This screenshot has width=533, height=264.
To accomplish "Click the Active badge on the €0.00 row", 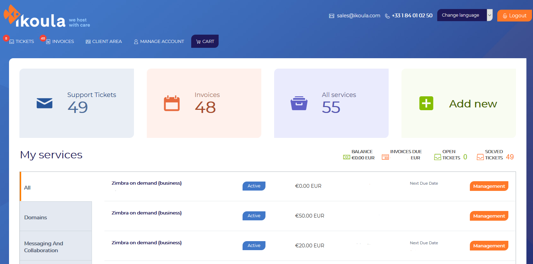I will [254, 186].
